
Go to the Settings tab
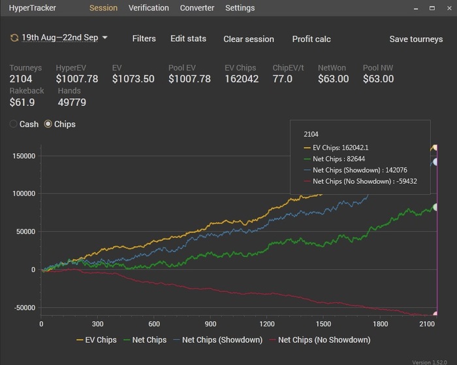(x=240, y=8)
